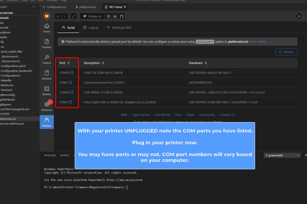Screen dimensions: 307x204
Task: Expand the buildroot folder
Action: 19,32
